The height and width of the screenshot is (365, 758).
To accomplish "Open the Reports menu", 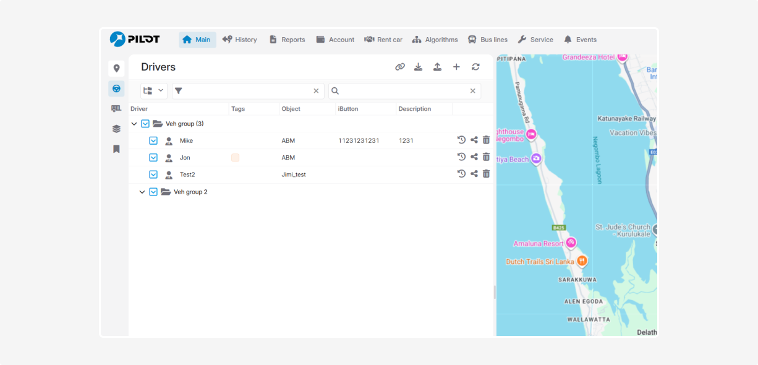I will pos(287,40).
